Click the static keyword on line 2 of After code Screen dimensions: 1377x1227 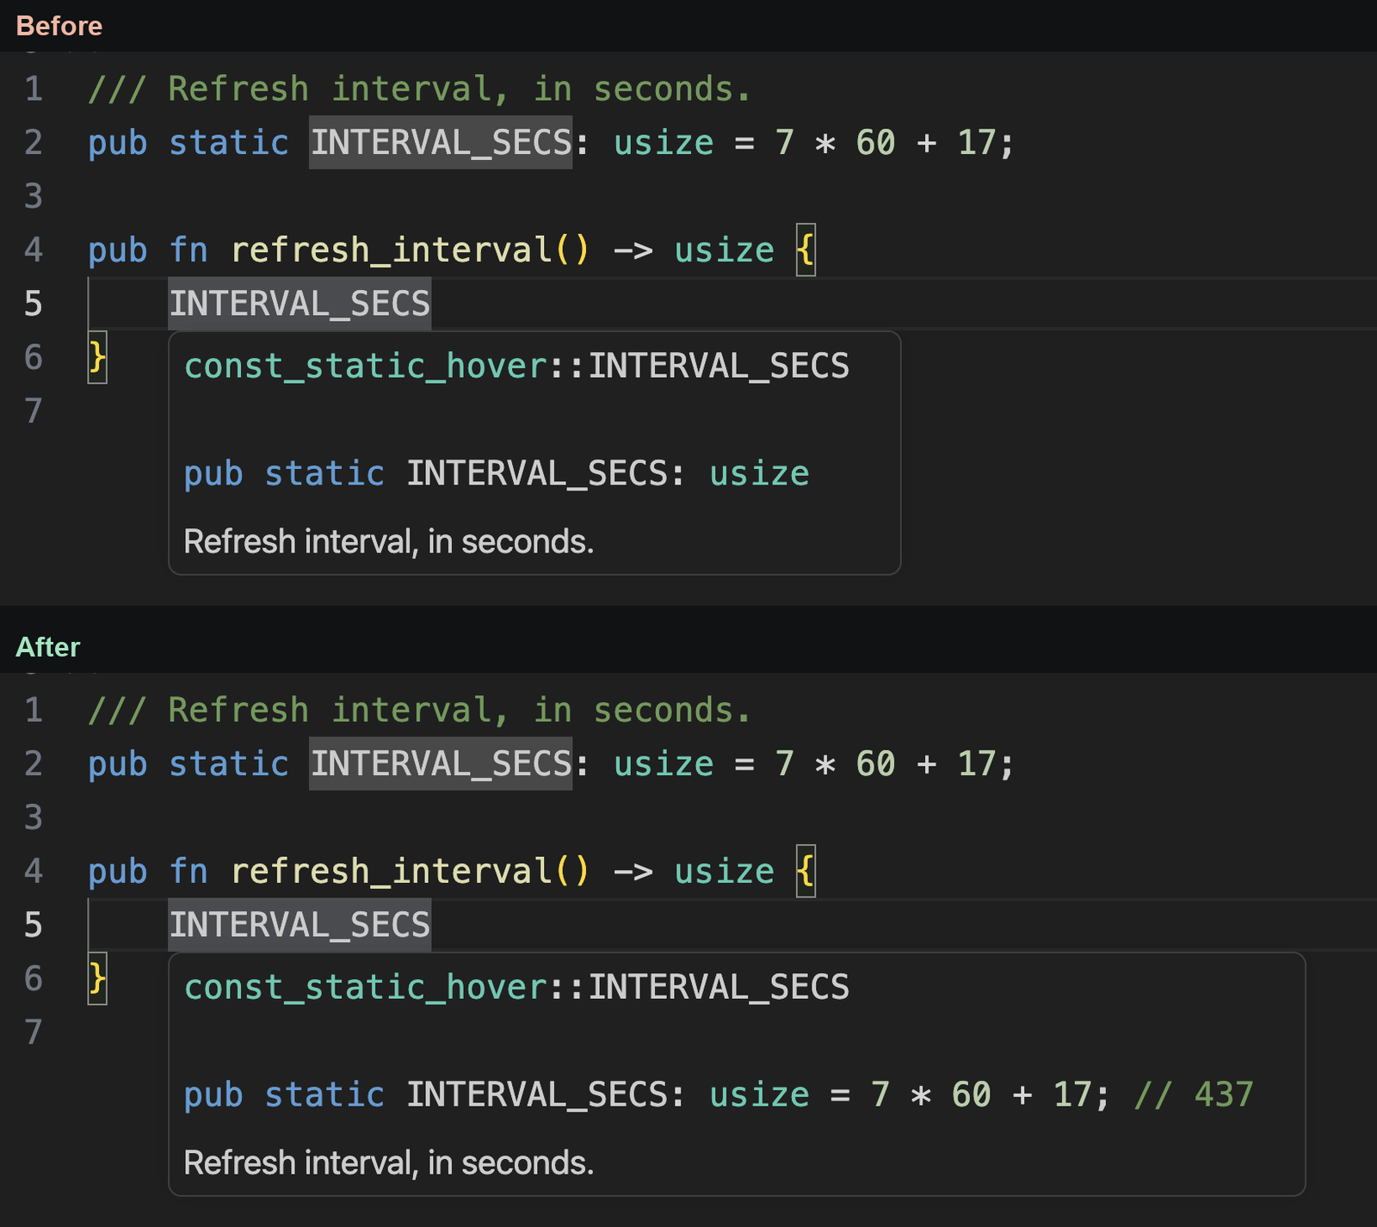pyautogui.click(x=229, y=764)
